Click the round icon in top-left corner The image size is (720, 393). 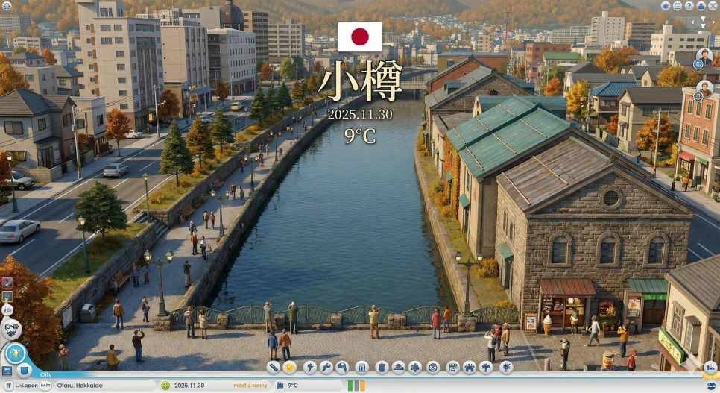pyautogui.click(x=7, y=6)
